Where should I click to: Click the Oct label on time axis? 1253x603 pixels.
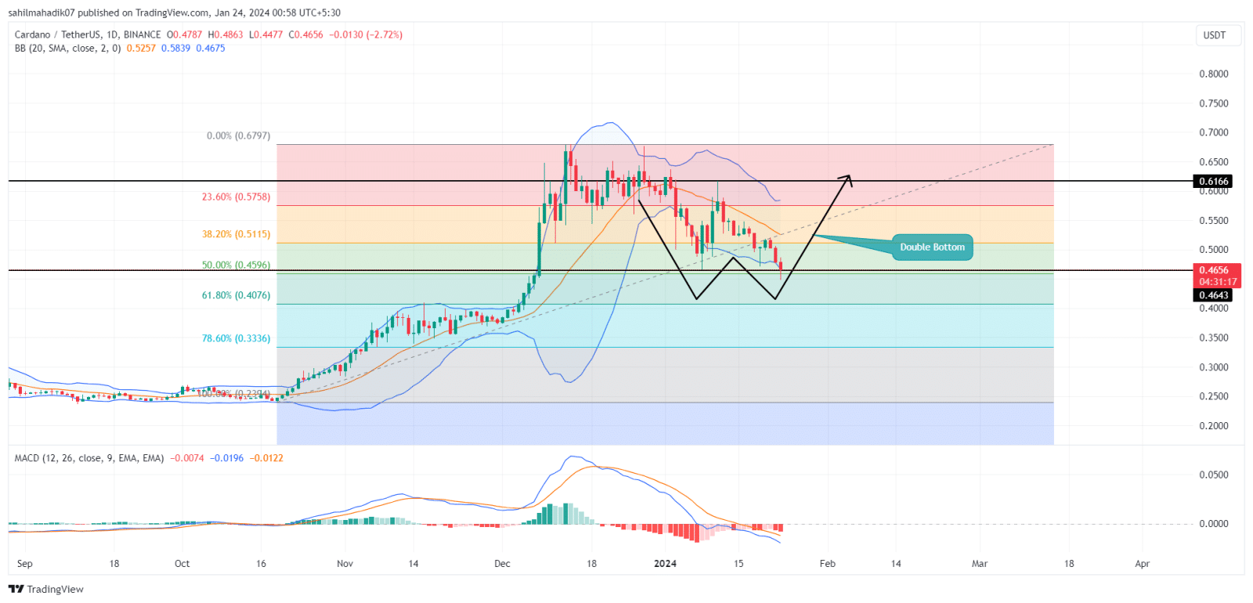point(182,563)
